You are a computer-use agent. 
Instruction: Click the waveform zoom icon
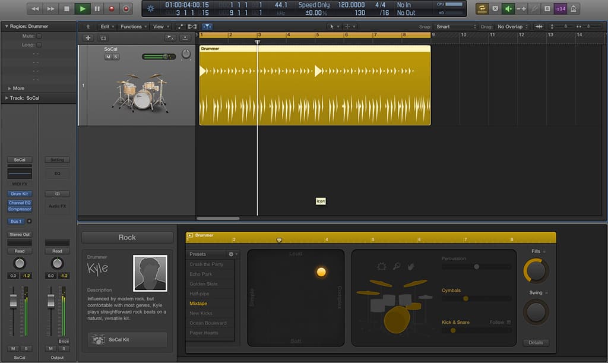pyautogui.click(x=539, y=26)
